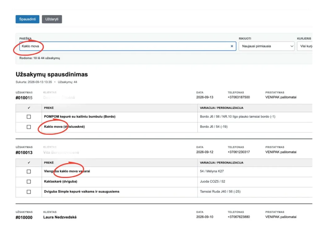The height and width of the screenshot is (229, 322).
Task: Expand the Kurjeris courier dropdown
Action: (x=305, y=46)
